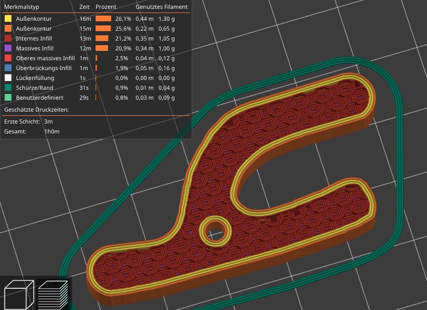This screenshot has width=427, height=310.
Task: Click the 0,44 m filament length
Action: click(144, 19)
